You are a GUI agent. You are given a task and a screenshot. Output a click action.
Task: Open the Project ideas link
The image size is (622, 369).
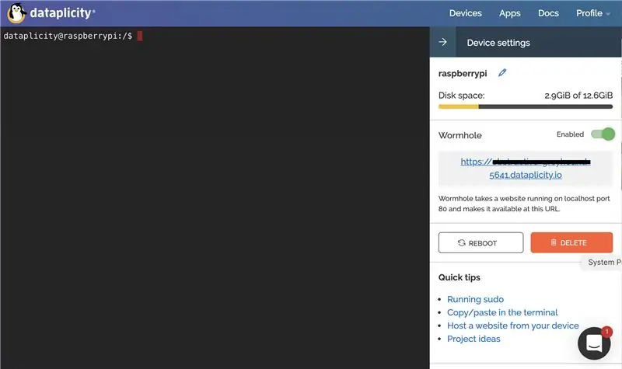pyautogui.click(x=473, y=339)
